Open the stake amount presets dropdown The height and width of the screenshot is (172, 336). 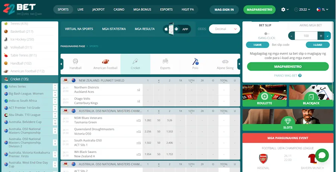327,36
